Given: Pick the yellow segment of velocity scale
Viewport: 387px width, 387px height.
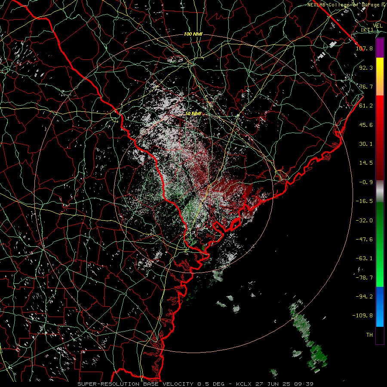Looking at the screenshot, I should (380, 67).
